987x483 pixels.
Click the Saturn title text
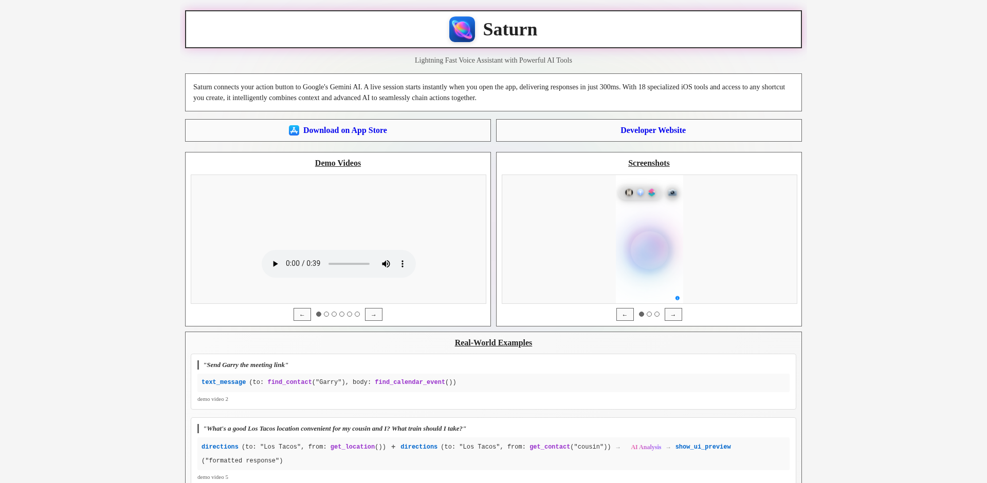[510, 29]
